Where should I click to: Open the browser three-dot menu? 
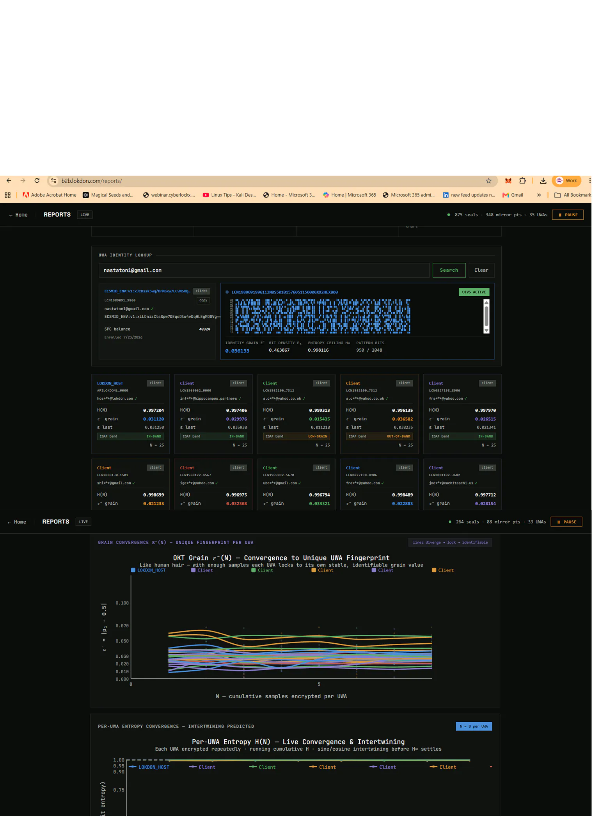coord(590,181)
